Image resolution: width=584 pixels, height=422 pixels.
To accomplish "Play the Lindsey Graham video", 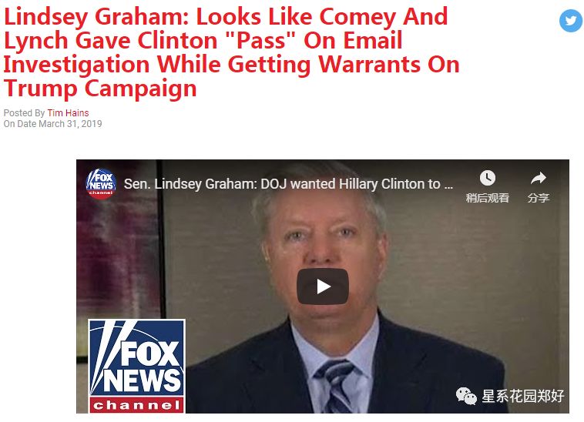I will (x=323, y=286).
